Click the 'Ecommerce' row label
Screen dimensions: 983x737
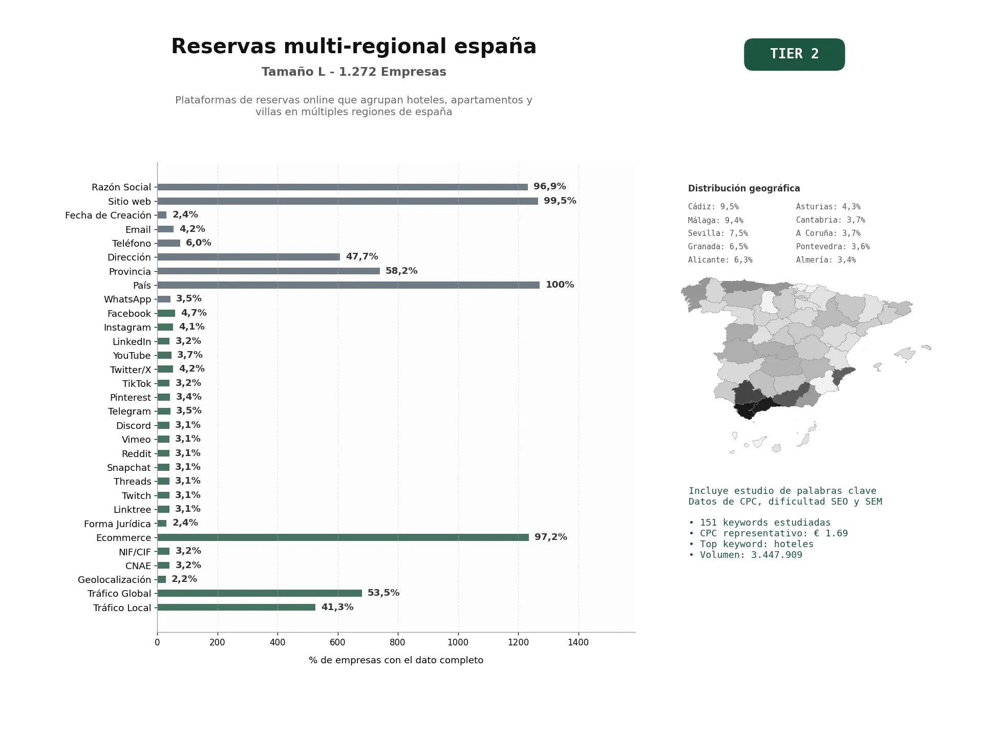(124, 537)
